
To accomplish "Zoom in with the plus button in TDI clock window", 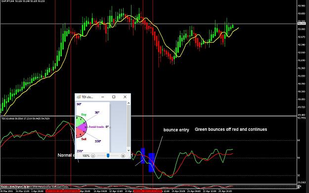I will 123,156.
